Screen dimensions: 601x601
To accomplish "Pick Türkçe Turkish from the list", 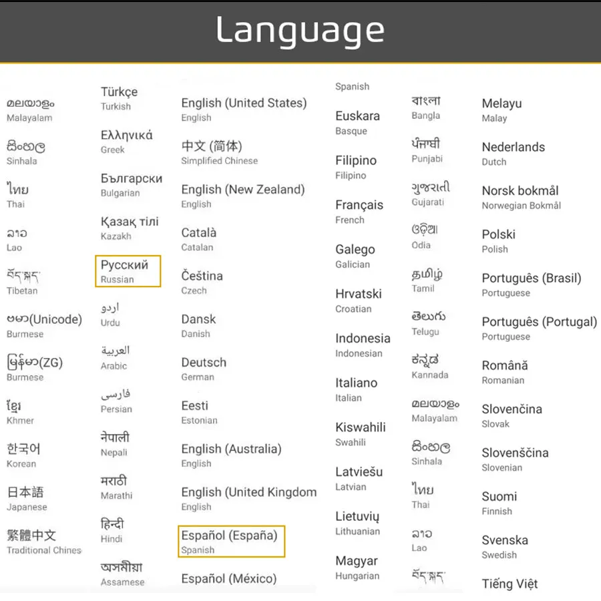I will (x=120, y=99).
